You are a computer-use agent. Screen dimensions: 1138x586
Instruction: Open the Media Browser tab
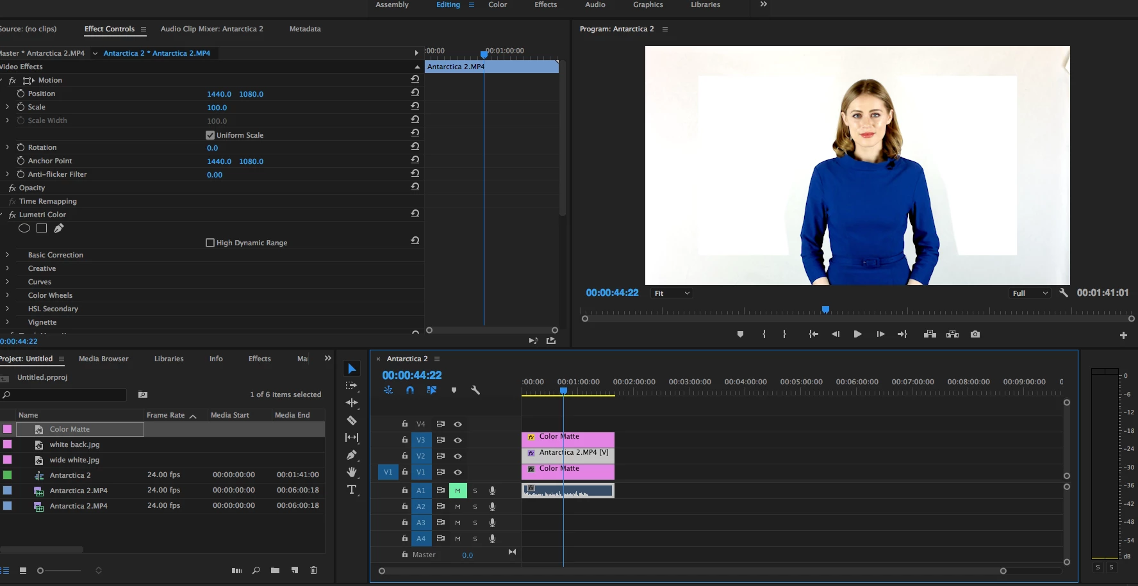pos(103,359)
